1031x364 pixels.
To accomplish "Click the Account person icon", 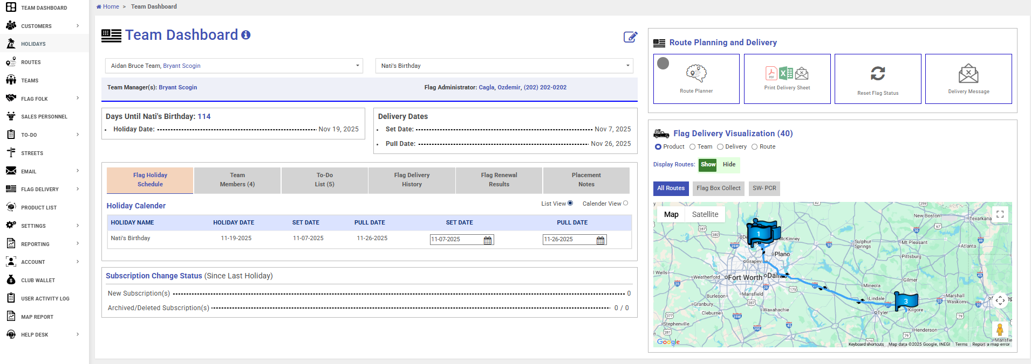I will tap(11, 262).
